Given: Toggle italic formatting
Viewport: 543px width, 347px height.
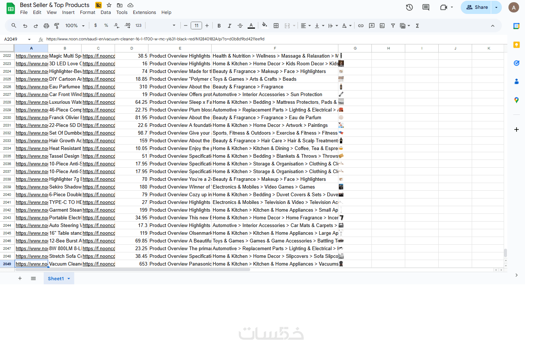Looking at the screenshot, I should (x=230, y=26).
